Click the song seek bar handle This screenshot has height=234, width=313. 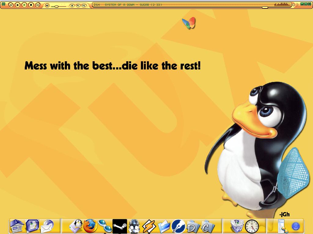[265, 7]
